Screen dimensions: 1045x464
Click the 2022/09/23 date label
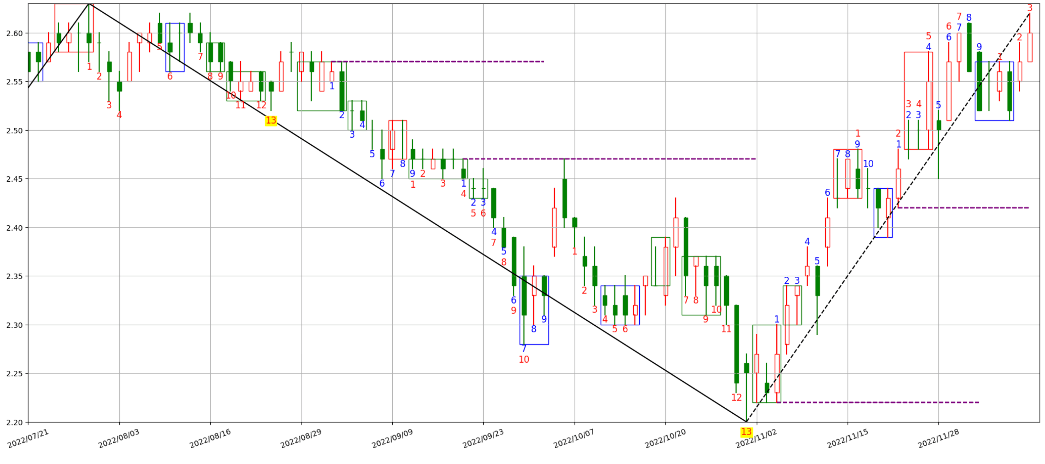click(483, 438)
